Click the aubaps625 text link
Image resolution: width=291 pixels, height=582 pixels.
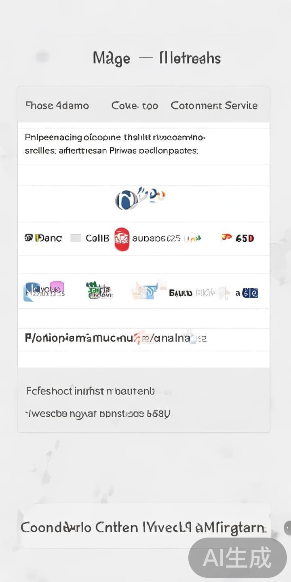pos(156,238)
